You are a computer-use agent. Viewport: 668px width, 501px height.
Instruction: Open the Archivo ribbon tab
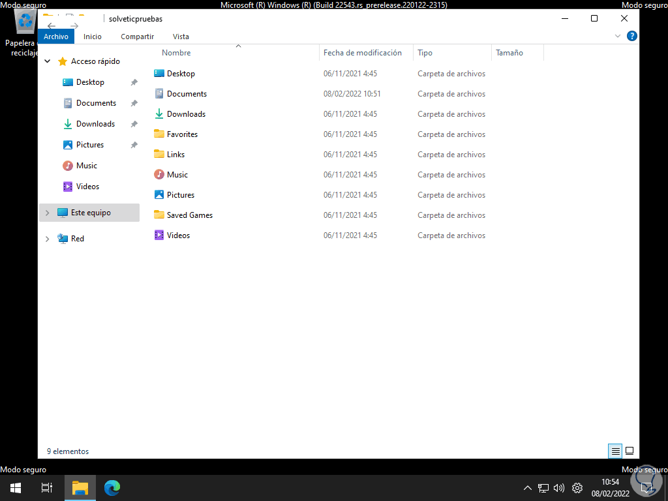[56, 37]
